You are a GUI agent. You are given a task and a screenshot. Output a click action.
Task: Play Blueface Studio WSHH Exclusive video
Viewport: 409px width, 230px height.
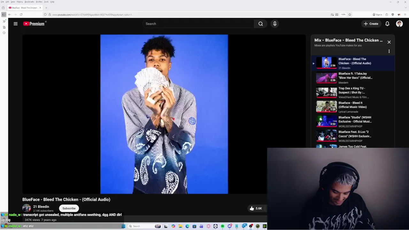tap(353, 121)
